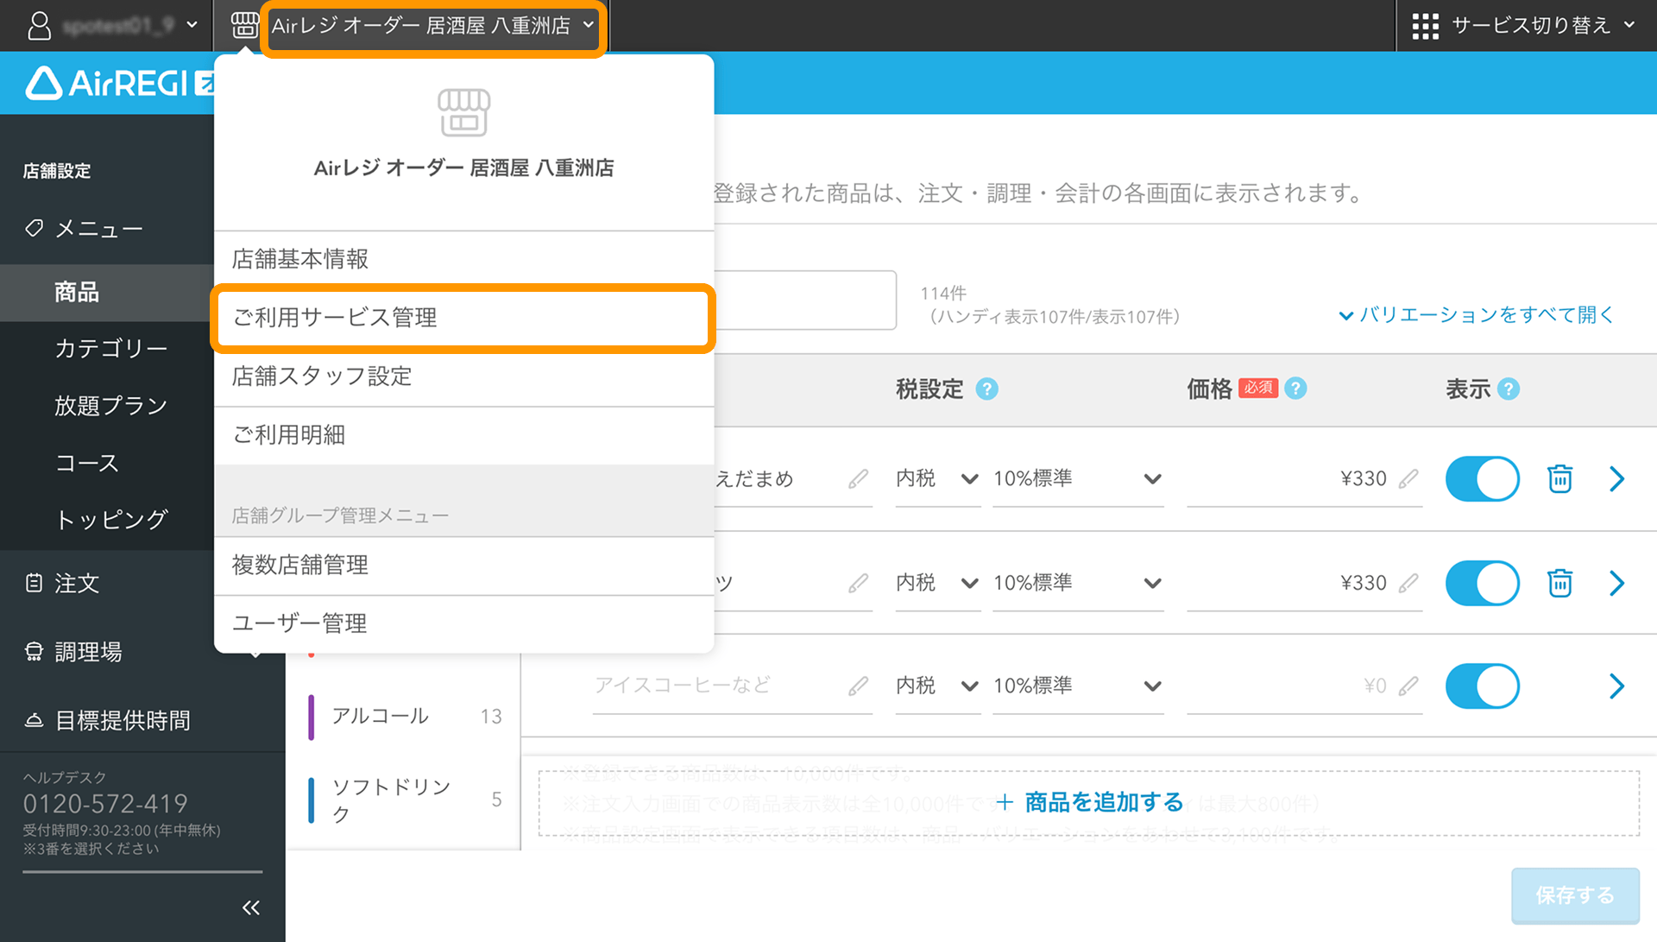The image size is (1657, 942).
Task: Edit the name pencil in second product row
Action: click(858, 583)
